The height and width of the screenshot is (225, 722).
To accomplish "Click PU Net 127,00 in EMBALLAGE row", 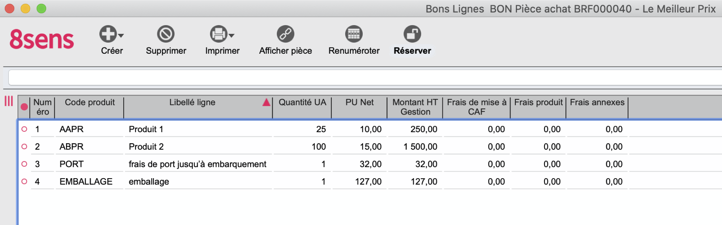I will 368,182.
